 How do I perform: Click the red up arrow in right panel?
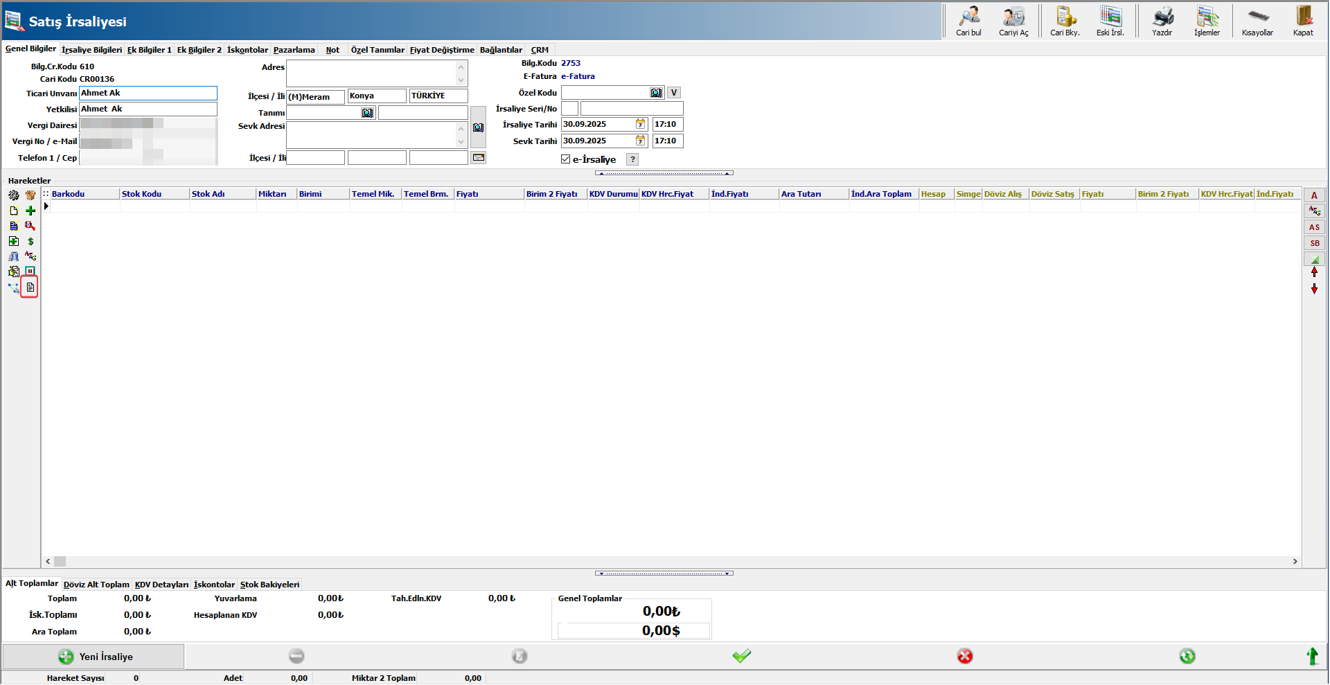point(1314,272)
